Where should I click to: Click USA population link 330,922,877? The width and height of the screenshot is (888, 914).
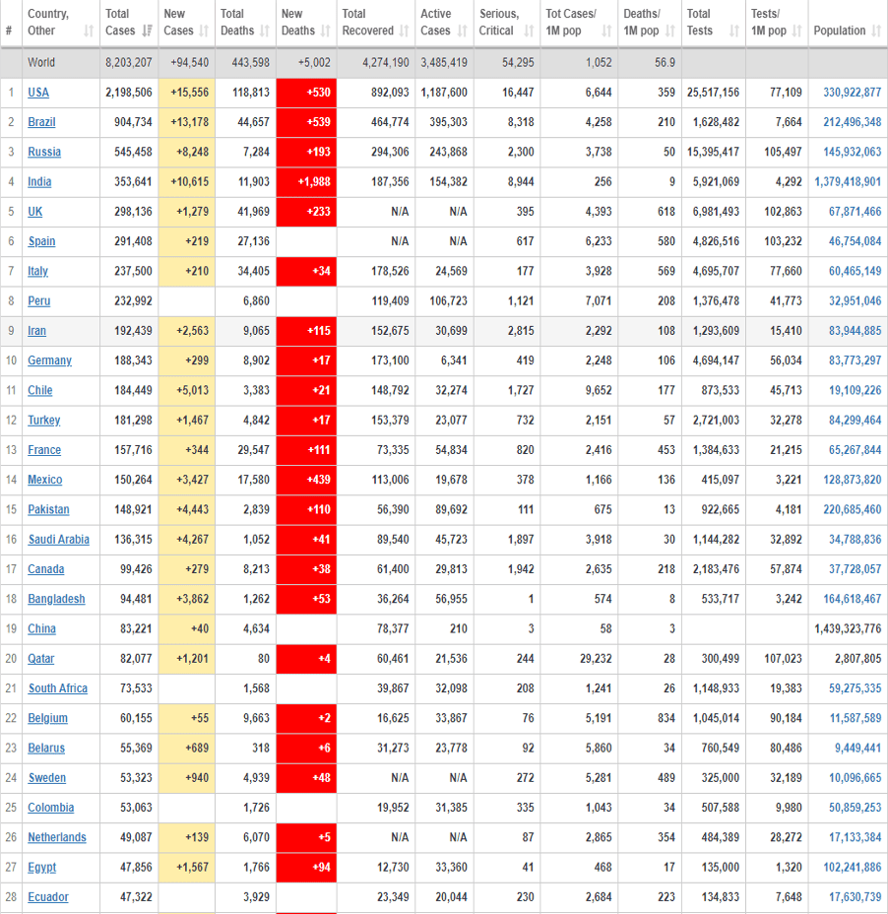(852, 93)
